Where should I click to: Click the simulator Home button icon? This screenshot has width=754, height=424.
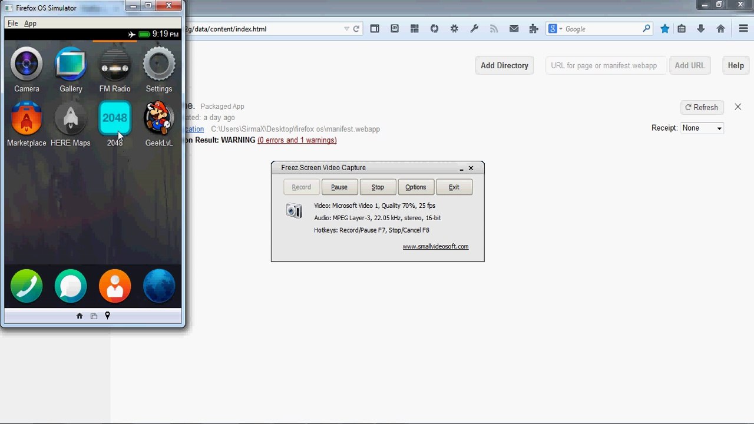click(80, 316)
